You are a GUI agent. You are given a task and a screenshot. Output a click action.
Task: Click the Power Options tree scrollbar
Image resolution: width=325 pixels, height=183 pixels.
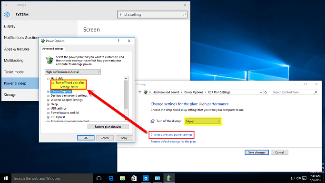click(126, 94)
